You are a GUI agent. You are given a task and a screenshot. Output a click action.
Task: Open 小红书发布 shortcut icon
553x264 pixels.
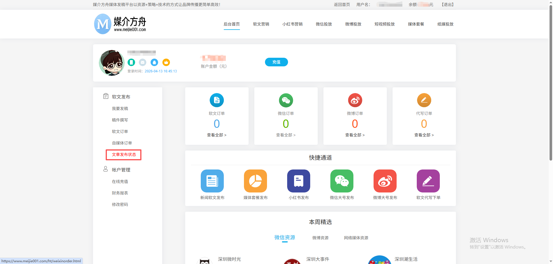click(x=299, y=181)
